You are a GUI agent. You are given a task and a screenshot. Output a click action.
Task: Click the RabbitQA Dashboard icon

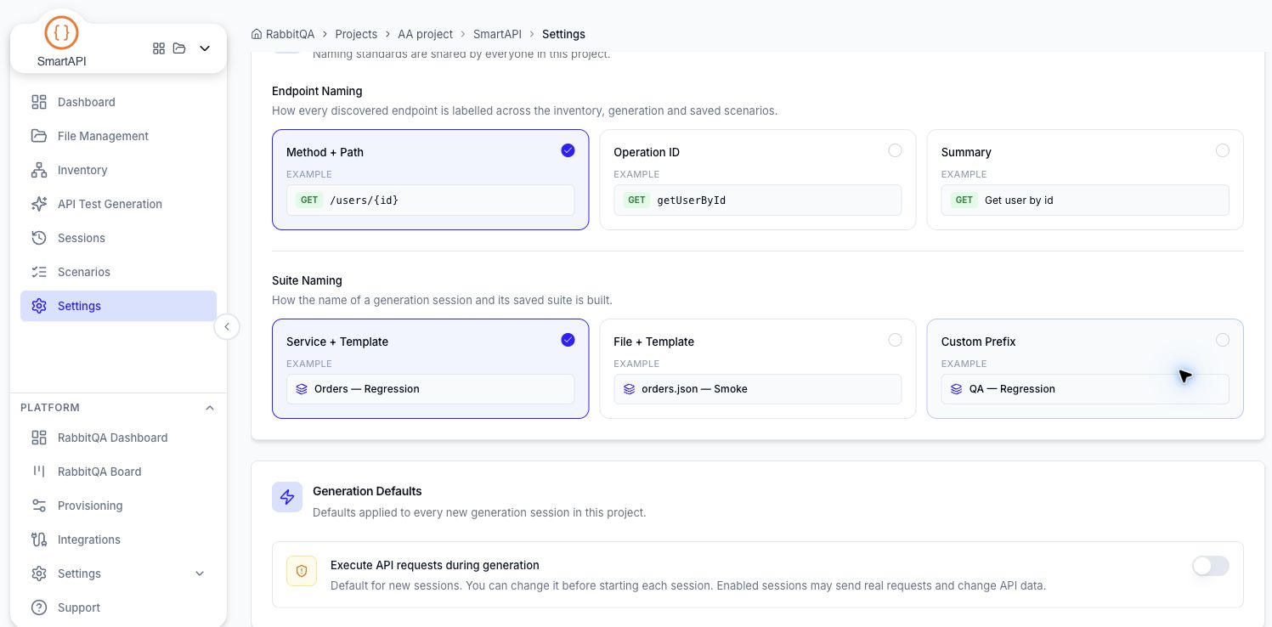39,438
